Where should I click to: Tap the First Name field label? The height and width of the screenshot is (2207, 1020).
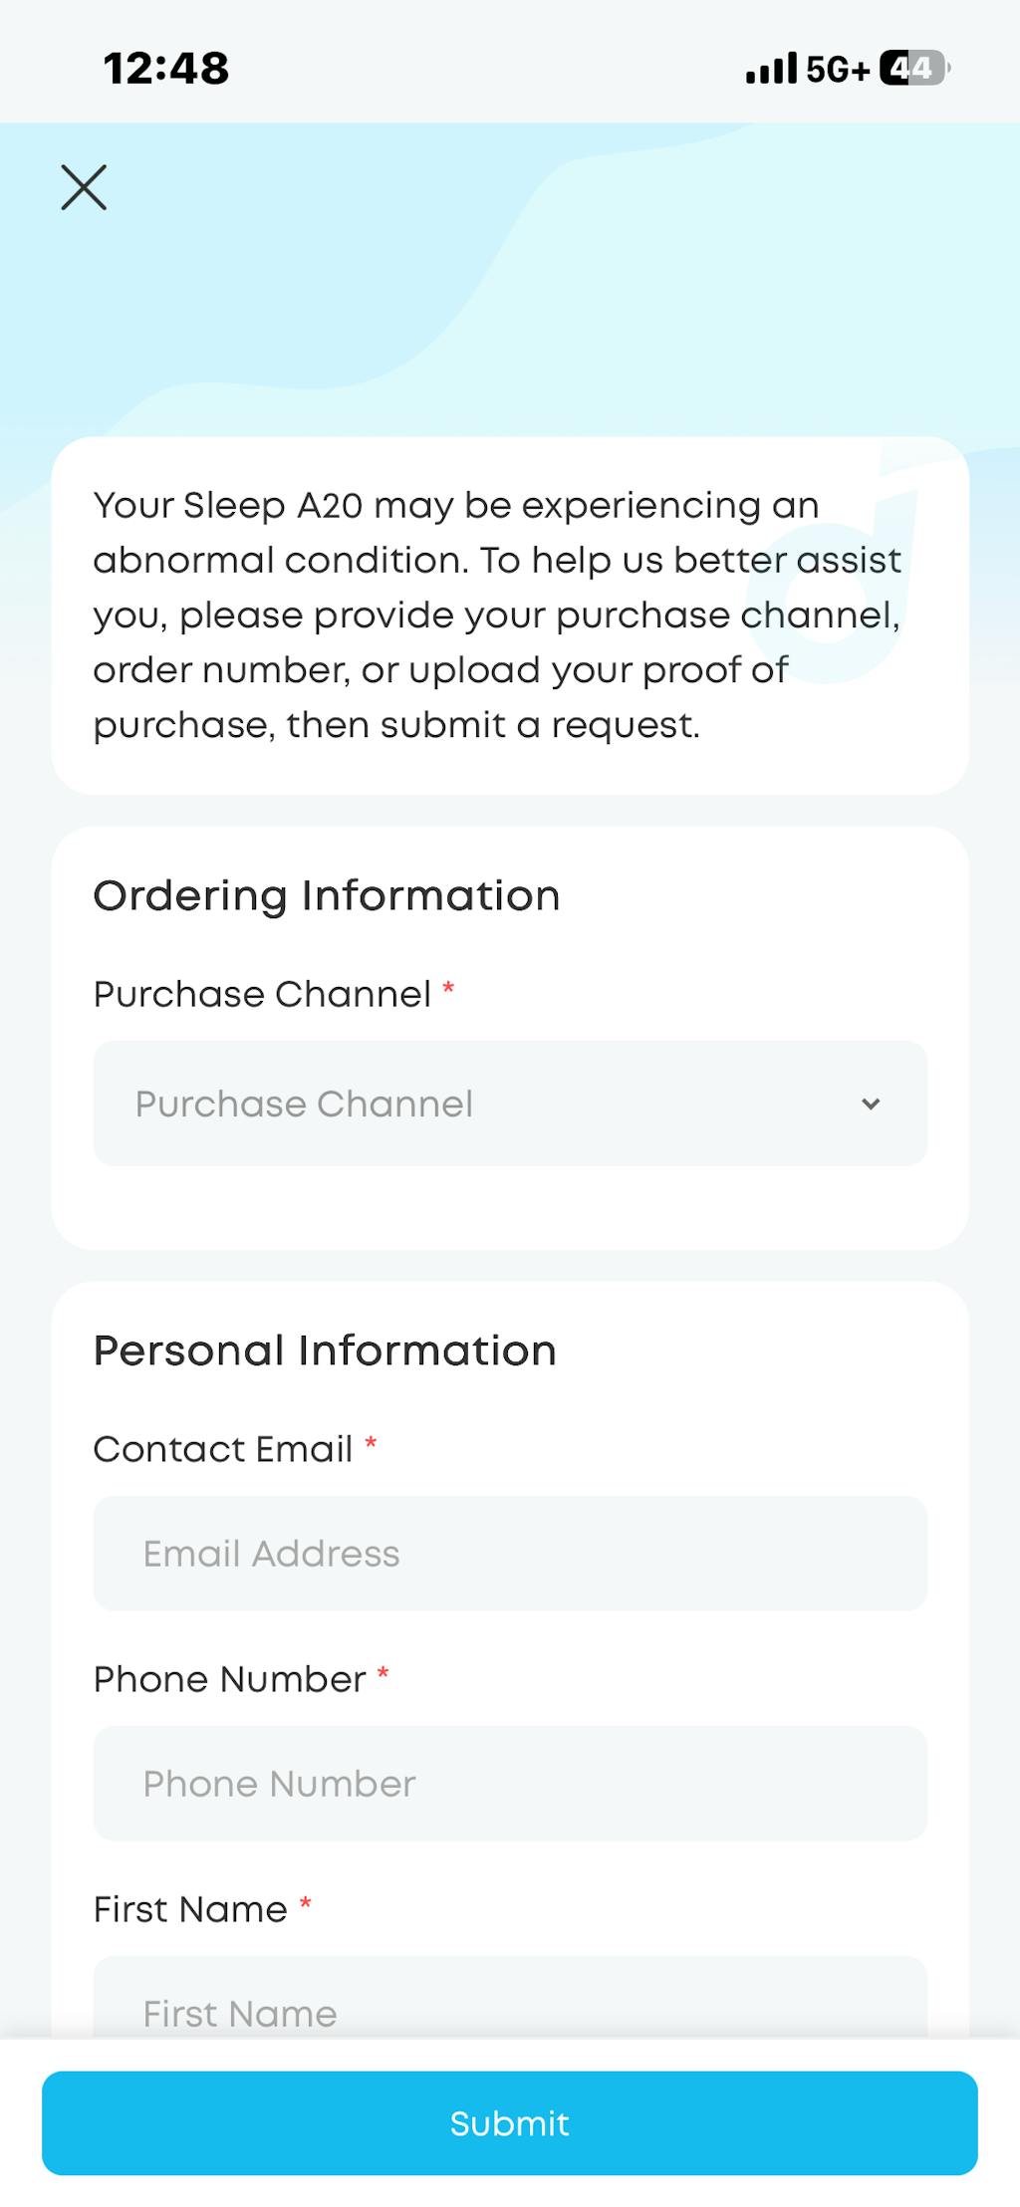tap(190, 1909)
